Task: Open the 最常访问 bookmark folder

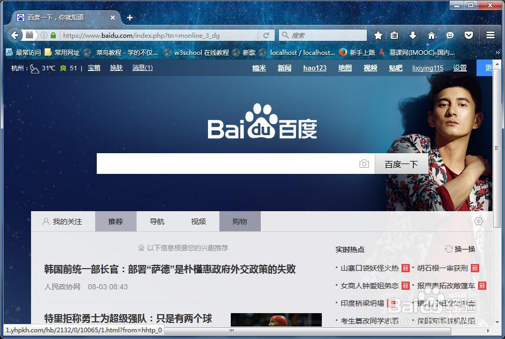Action: 23,52
